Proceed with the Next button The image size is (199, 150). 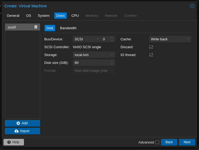[187, 142]
